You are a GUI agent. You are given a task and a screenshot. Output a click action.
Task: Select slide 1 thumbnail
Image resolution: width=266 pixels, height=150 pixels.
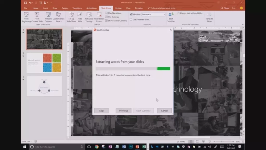click(x=44, y=39)
